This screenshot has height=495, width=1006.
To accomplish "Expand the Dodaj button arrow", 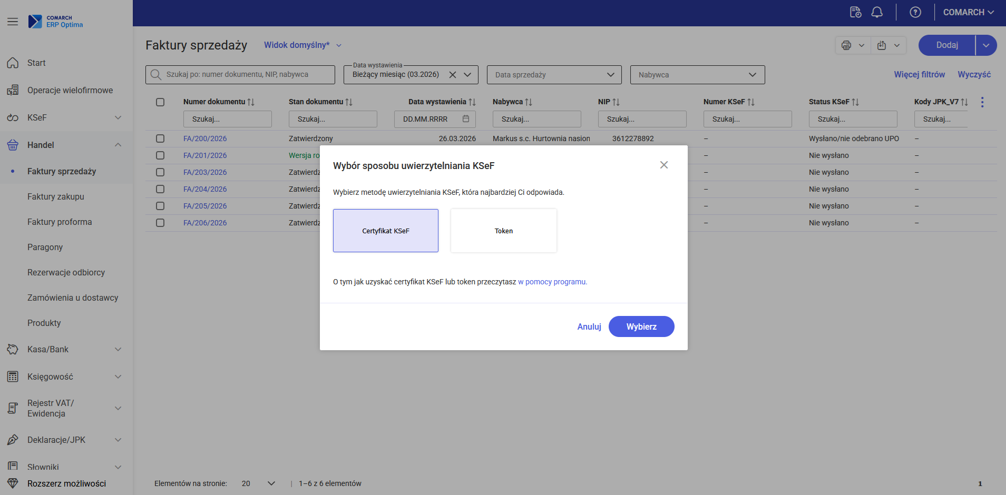I will coord(986,45).
